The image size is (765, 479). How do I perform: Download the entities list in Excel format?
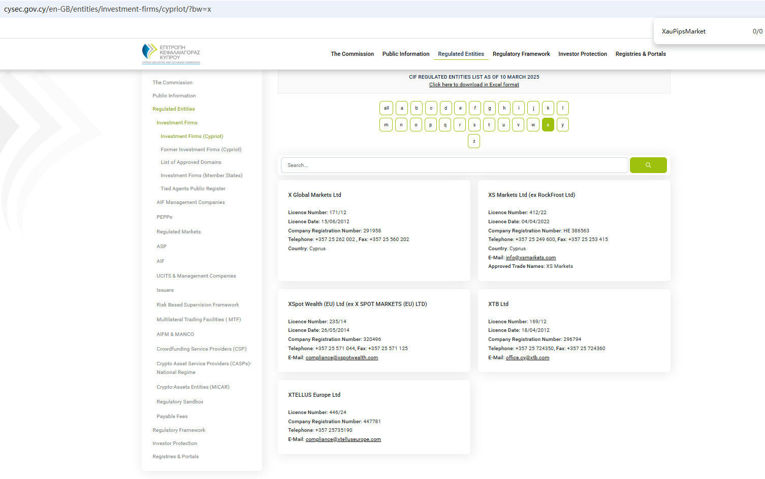click(474, 85)
